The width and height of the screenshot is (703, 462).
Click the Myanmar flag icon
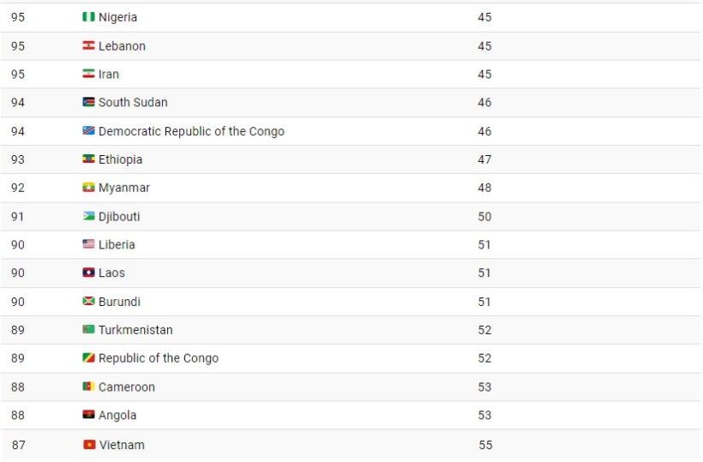pyautogui.click(x=88, y=188)
